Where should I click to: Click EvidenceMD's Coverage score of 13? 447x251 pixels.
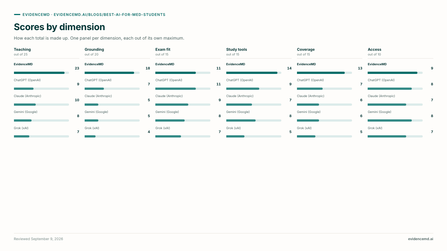point(360,68)
